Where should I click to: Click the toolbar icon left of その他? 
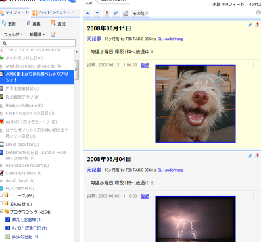(x=126, y=13)
